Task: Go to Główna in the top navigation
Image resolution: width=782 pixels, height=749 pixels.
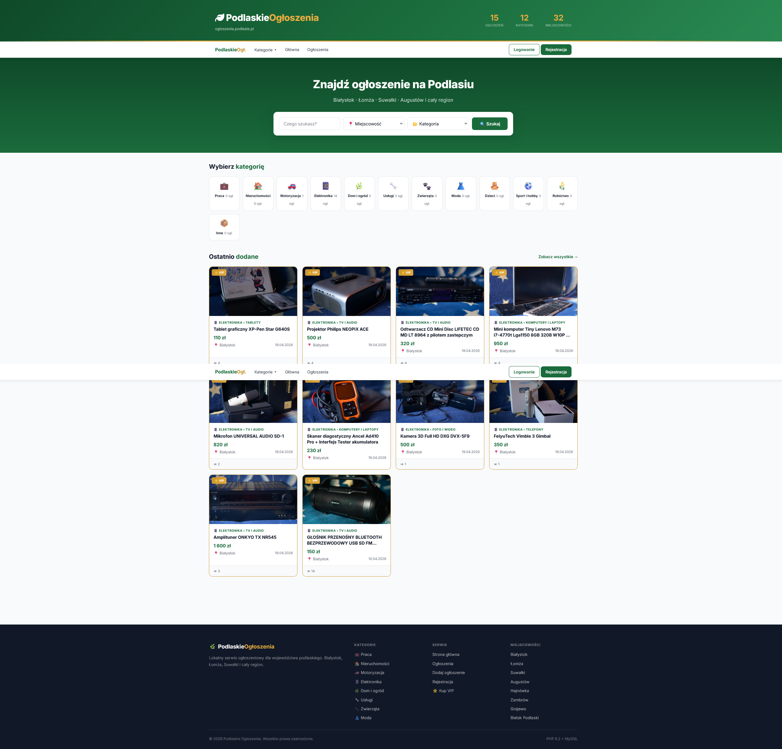Action: point(292,50)
